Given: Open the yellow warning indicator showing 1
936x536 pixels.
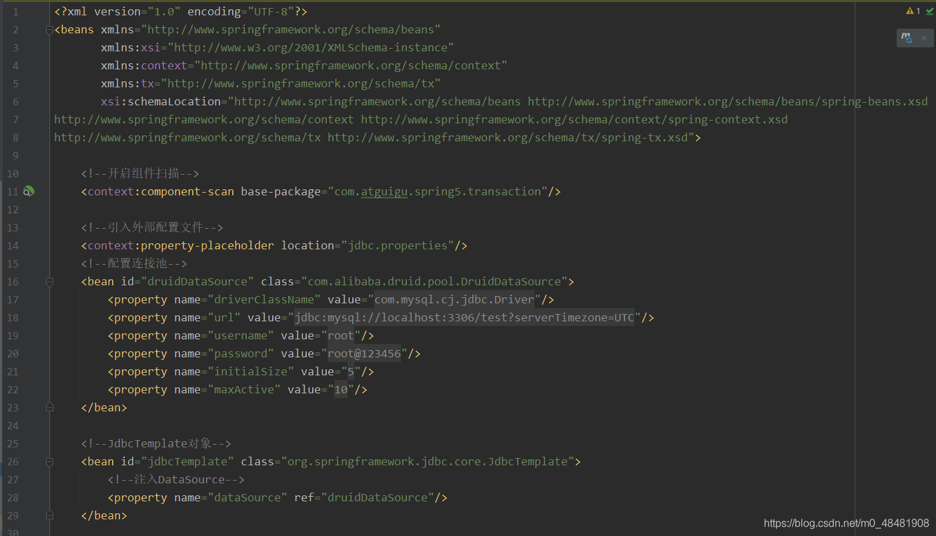Looking at the screenshot, I should click(x=913, y=11).
